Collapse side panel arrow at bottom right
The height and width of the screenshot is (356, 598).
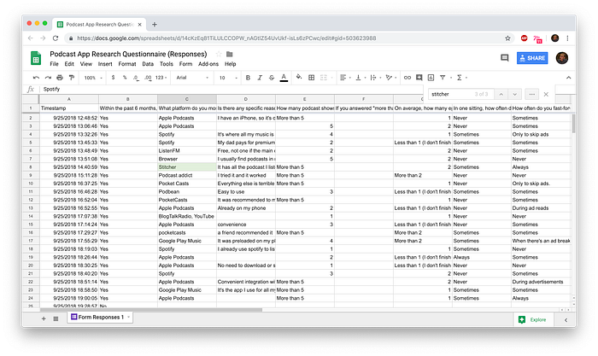coord(566,320)
